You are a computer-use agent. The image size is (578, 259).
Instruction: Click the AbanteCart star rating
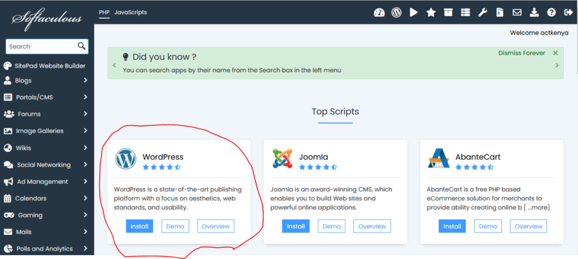point(474,167)
